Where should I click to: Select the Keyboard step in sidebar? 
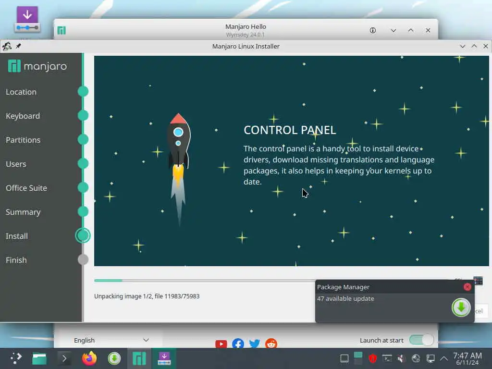coord(23,116)
